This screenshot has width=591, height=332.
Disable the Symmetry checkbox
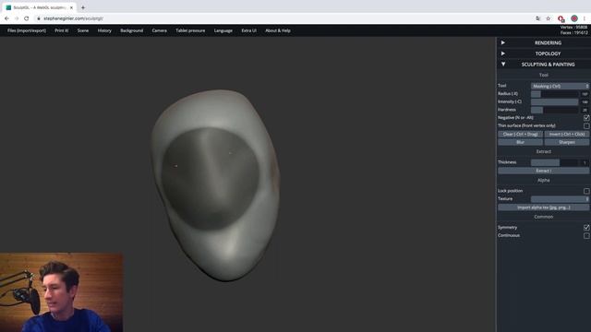[x=586, y=228]
